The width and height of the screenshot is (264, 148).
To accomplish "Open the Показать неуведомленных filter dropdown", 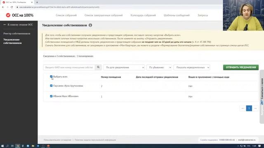I will click(191, 67).
